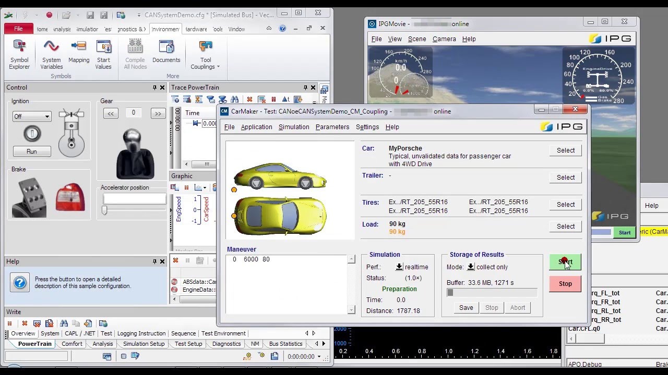Click the binoculars find icon in Trace PowerTrain
This screenshot has height=375, width=668.
[234, 99]
